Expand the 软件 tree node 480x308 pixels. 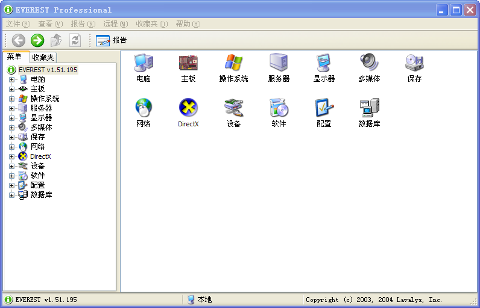(11, 176)
